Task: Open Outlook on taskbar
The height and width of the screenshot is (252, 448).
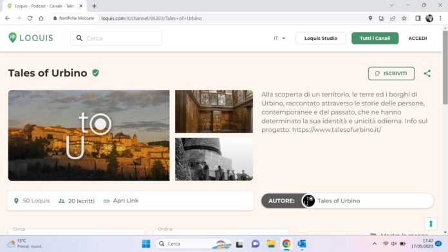Action: coord(302,244)
